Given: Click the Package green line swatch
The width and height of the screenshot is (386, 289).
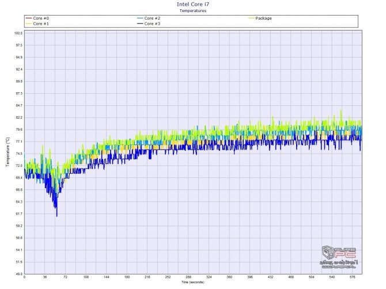Looking at the screenshot, I should [251, 18].
